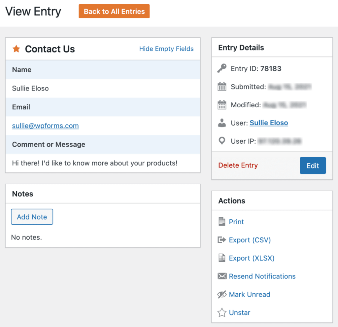Open the Sullie Eloso user profile link
The width and height of the screenshot is (338, 327).
(x=269, y=123)
